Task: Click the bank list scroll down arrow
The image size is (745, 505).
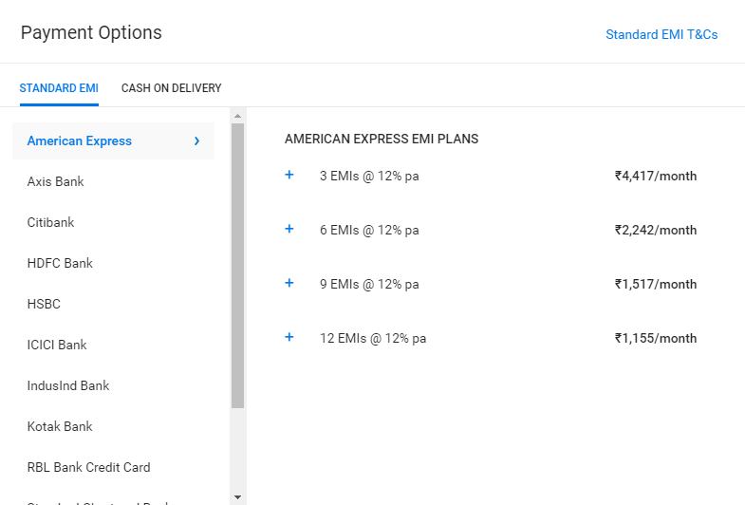Action: pos(237,497)
